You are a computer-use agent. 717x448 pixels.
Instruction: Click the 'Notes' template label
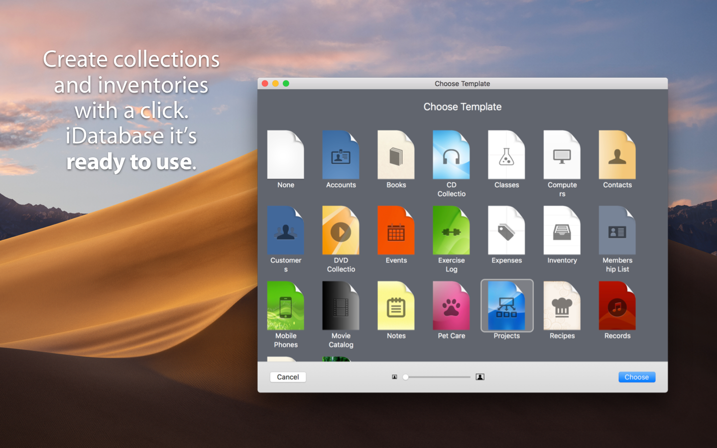[x=396, y=336]
